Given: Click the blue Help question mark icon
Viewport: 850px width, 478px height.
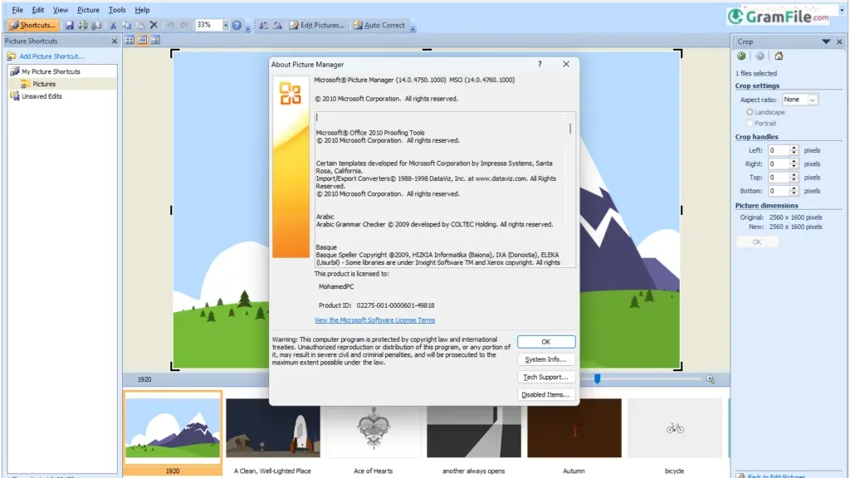Looking at the screenshot, I should point(237,25).
